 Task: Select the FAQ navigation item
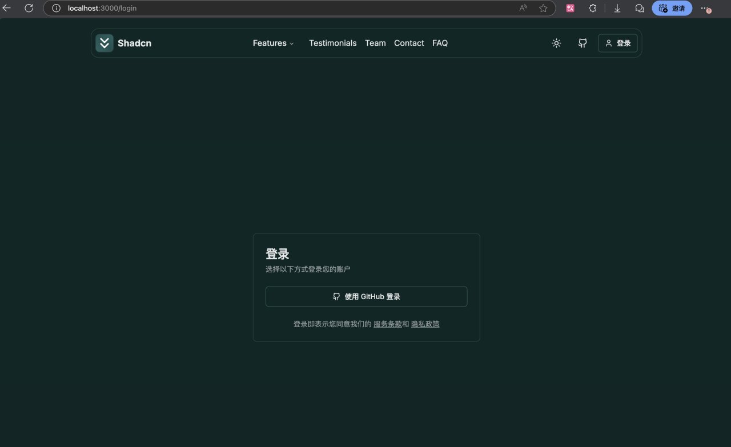(x=440, y=43)
